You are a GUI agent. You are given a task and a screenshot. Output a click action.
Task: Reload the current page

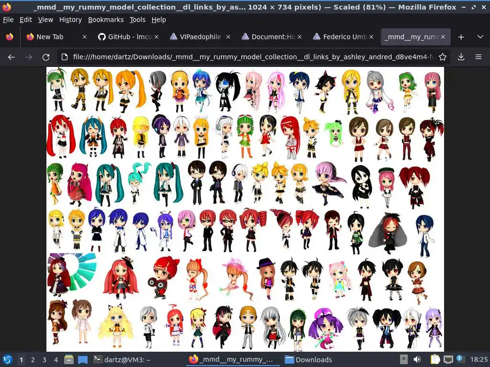pos(46,57)
